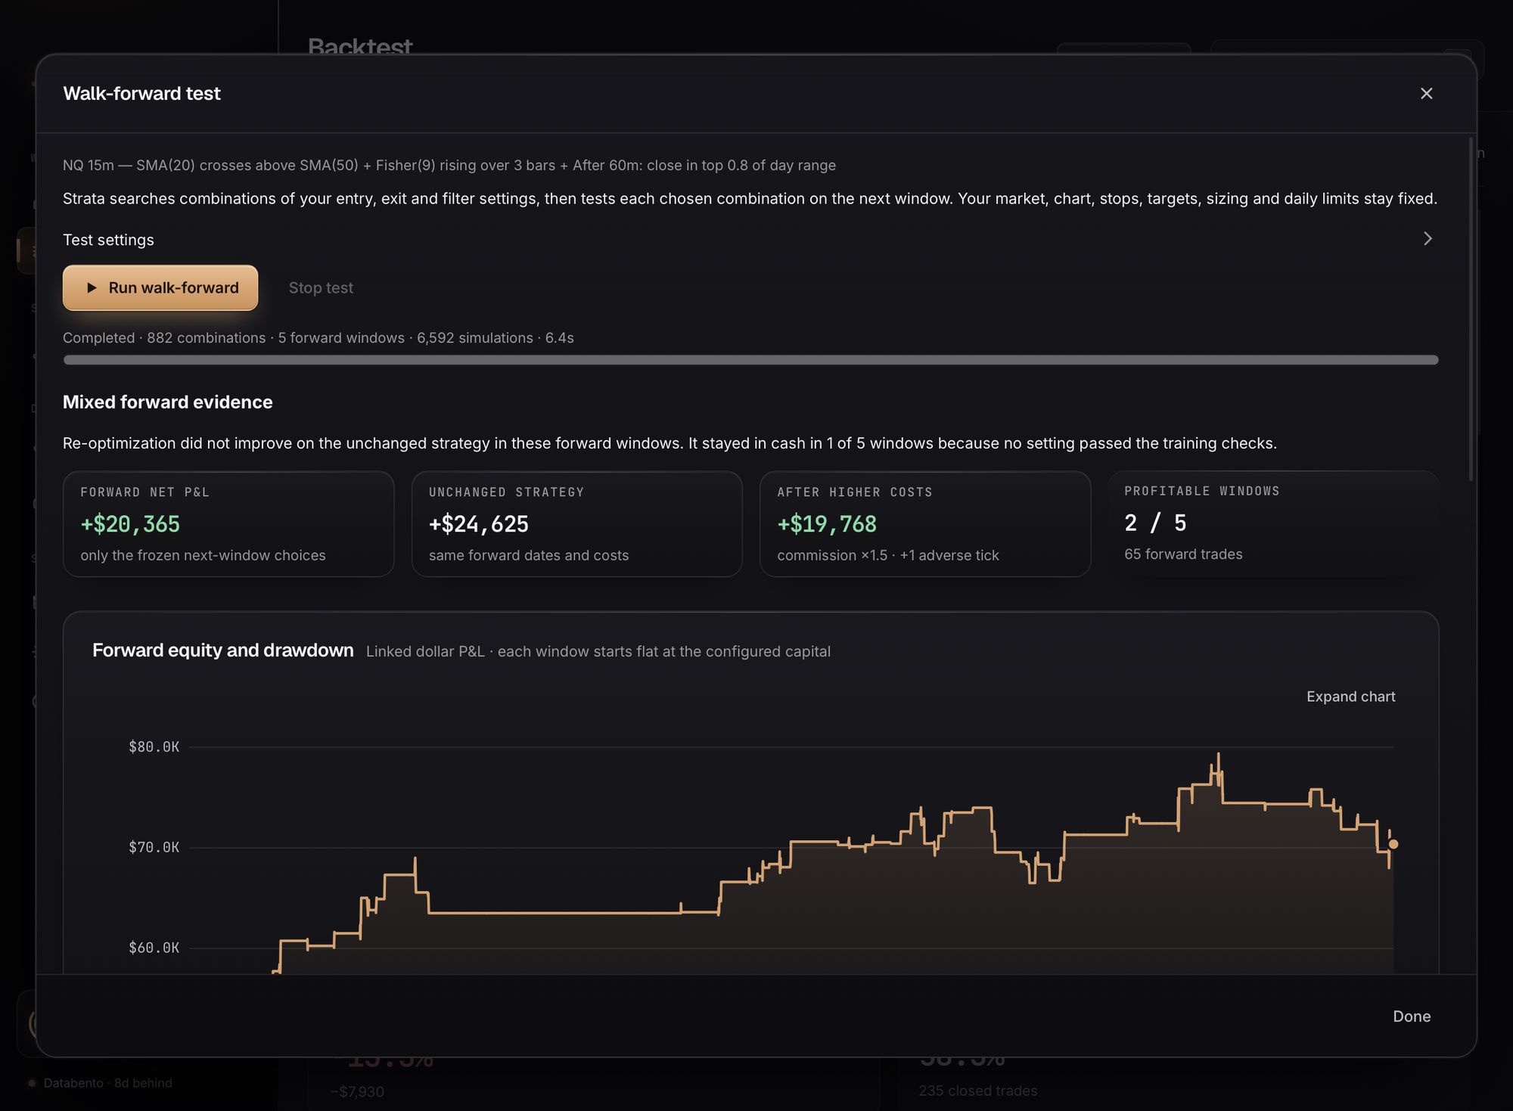
Task: Close the Walk-forward test dialog
Action: tap(1426, 93)
